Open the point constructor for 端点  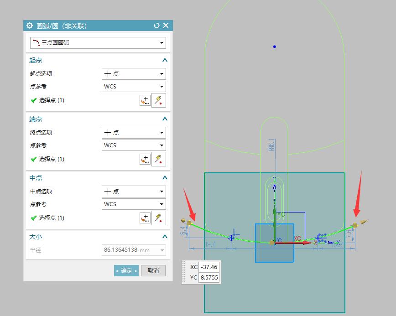pyautogui.click(x=145, y=159)
